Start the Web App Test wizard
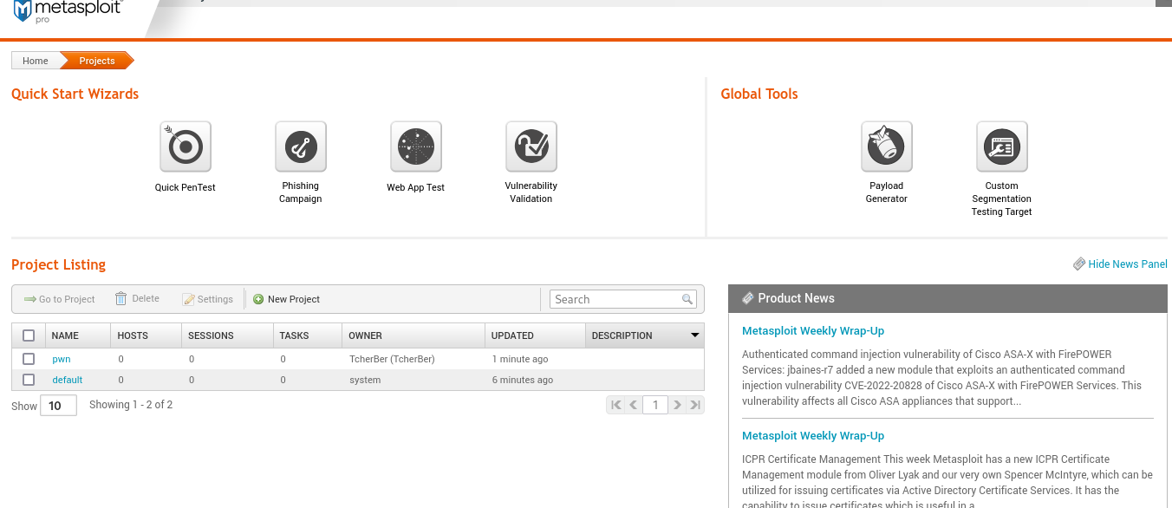The height and width of the screenshot is (508, 1172). [415, 147]
